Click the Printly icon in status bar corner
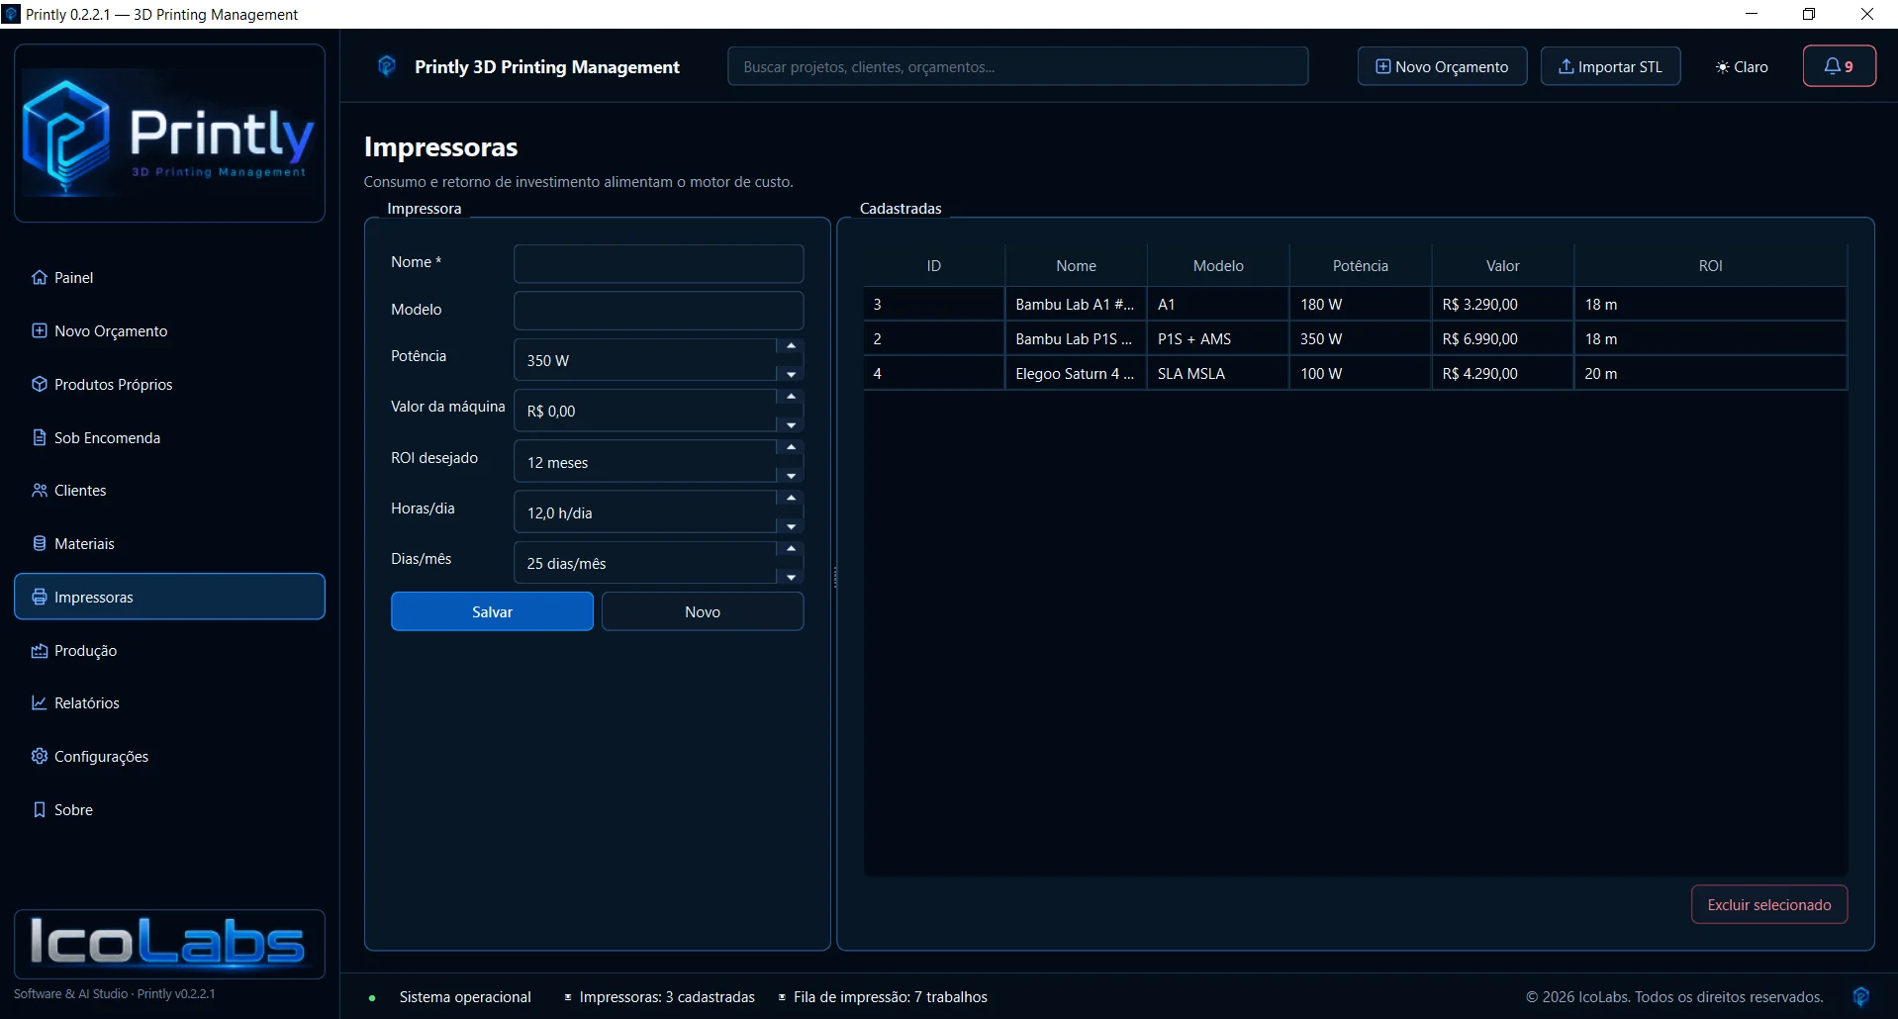The width and height of the screenshot is (1898, 1019). point(1860,996)
